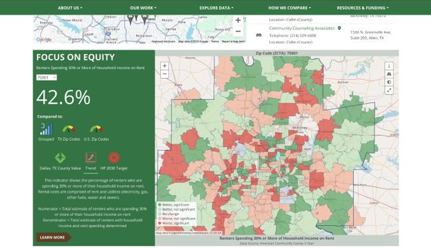Click the binoculars icon on equity map

[389, 74]
